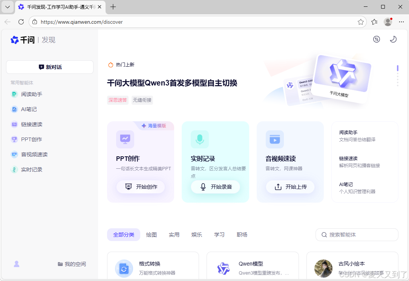The image size is (409, 281).
Task: Open browser settings and more menu
Action: click(x=401, y=22)
